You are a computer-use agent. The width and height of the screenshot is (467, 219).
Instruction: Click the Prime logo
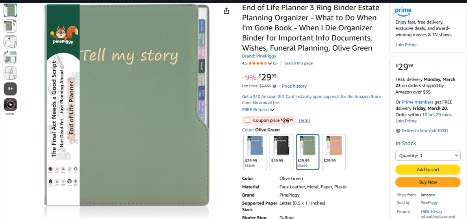(x=403, y=11)
